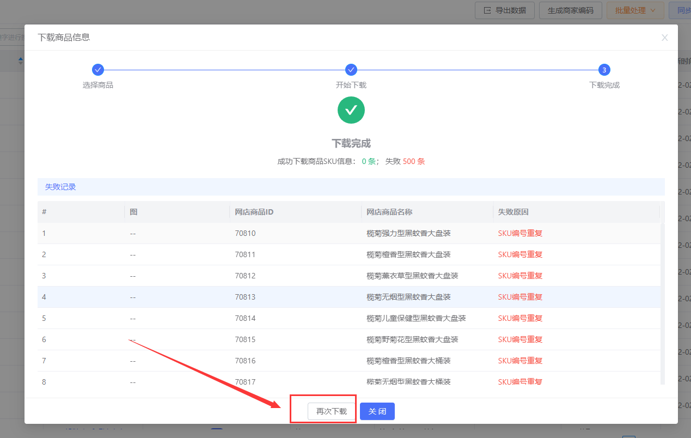Click product name 榄菊无烟型黑蚊香大盘装
This screenshot has width=691, height=438.
pyautogui.click(x=408, y=297)
